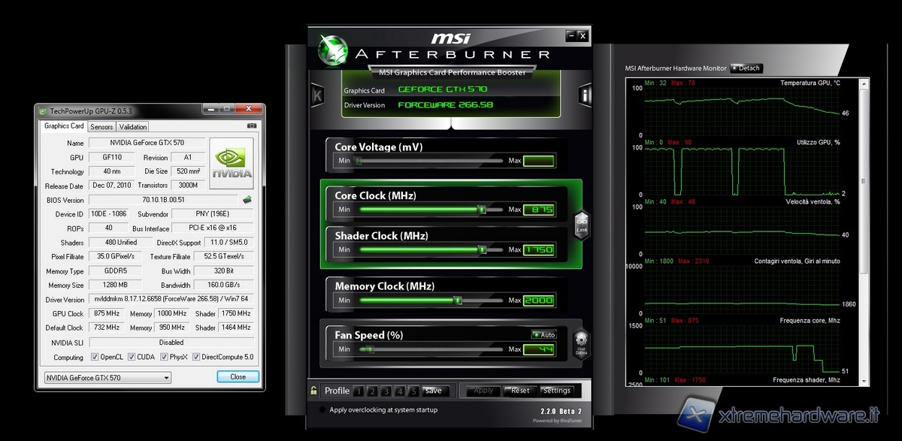Open the Afterburner information panel
The height and width of the screenshot is (441, 902).
(586, 95)
